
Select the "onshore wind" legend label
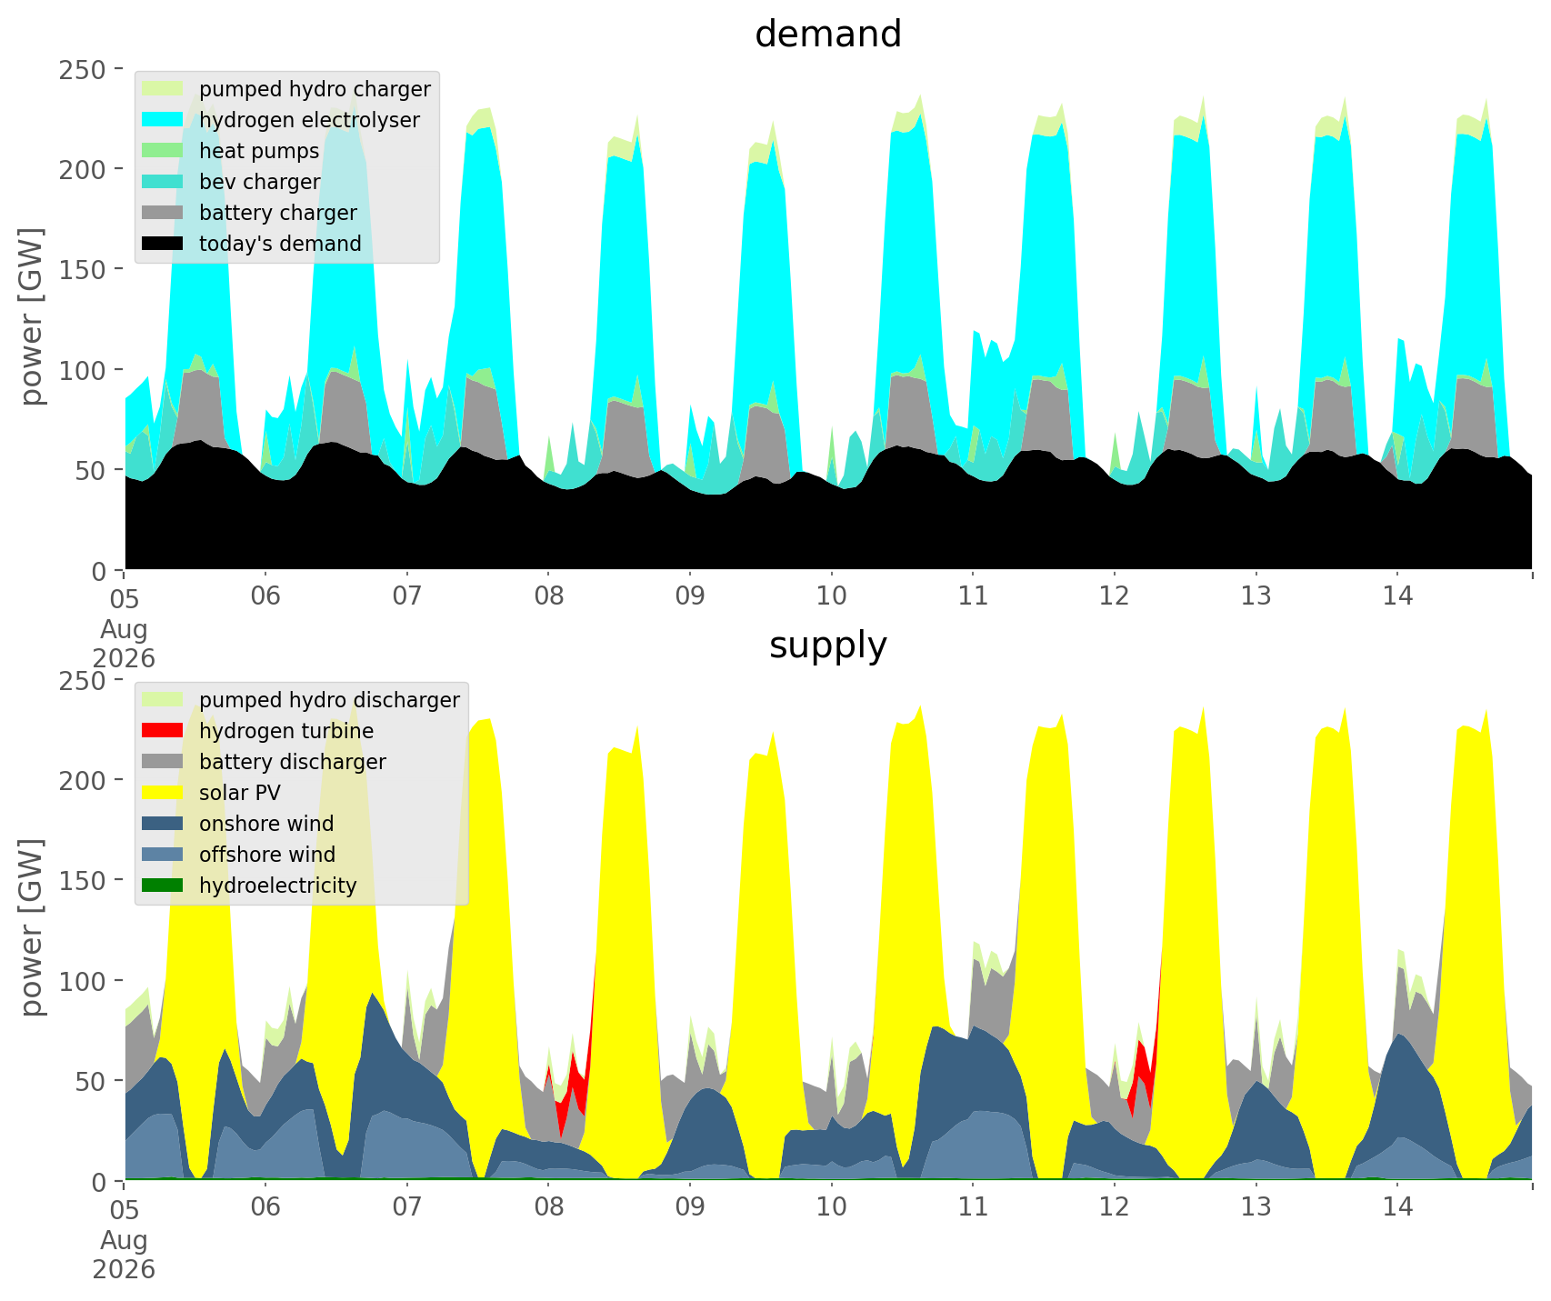[x=266, y=824]
